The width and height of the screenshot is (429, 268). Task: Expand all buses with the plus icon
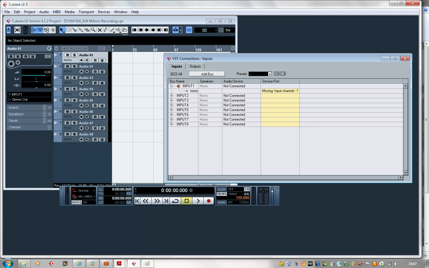point(172,74)
